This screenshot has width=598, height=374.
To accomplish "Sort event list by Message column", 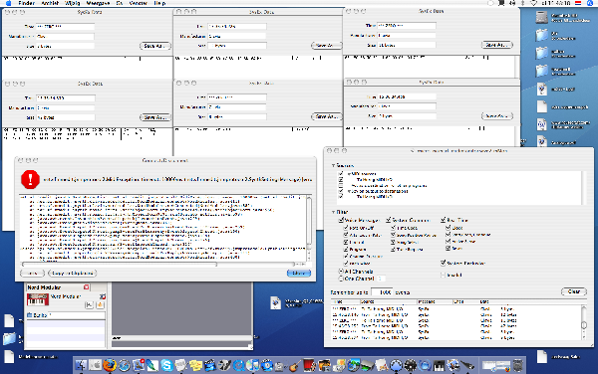I will pyautogui.click(x=435, y=301).
